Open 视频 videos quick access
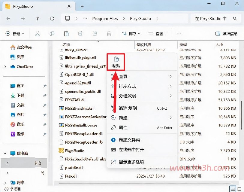Screen dimensions: 244x192 tap(17, 134)
